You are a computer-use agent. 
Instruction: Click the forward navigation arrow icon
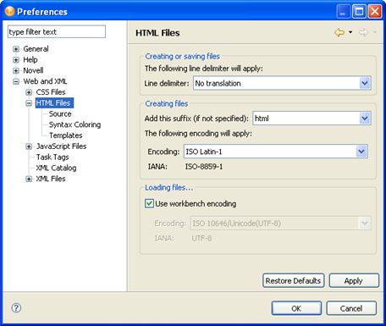(x=363, y=33)
